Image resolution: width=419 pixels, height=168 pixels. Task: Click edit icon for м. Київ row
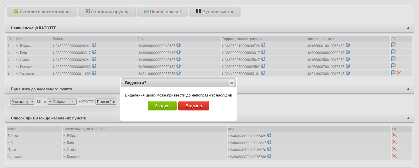393,52
